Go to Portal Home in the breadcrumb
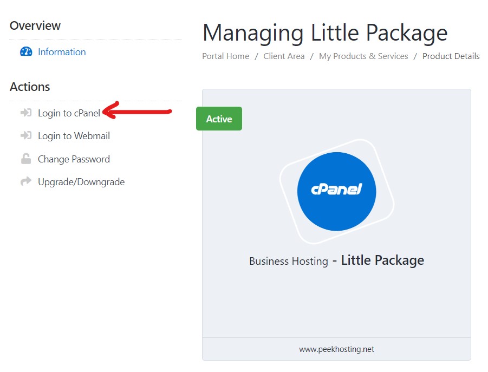 click(x=226, y=56)
